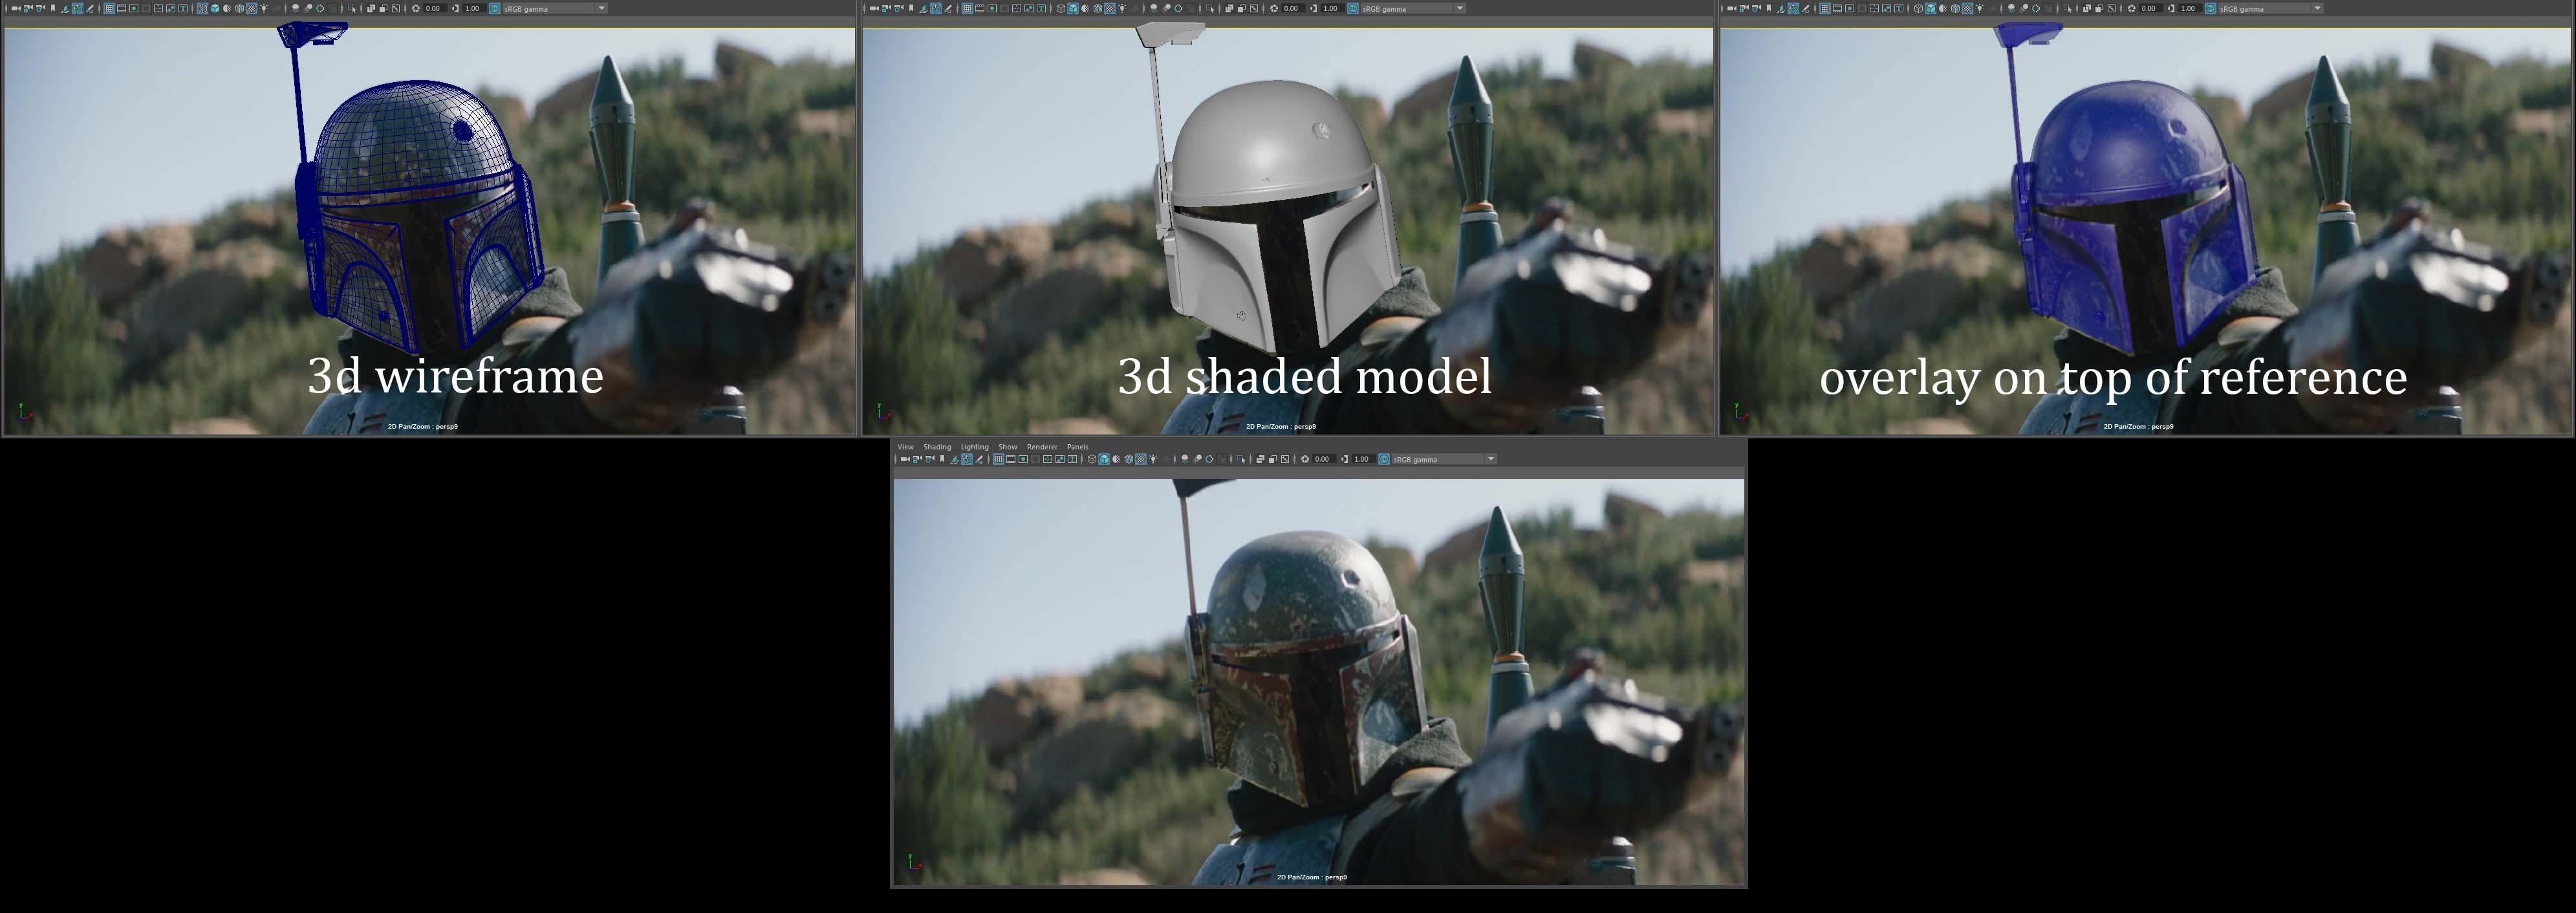Click Safe Title icon in shaded model viewport
The width and height of the screenshot is (2576, 913).
(1042, 8)
